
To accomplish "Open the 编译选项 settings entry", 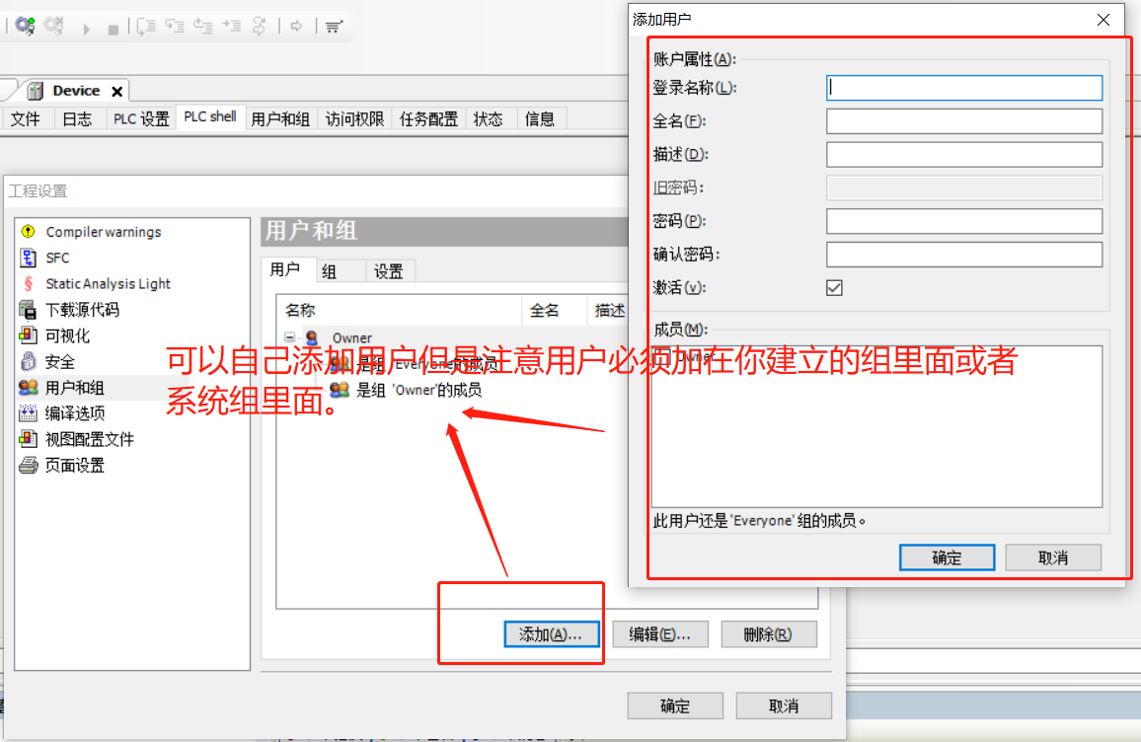I will tap(75, 413).
